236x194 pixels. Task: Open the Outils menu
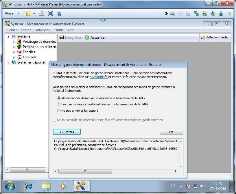click(59, 30)
